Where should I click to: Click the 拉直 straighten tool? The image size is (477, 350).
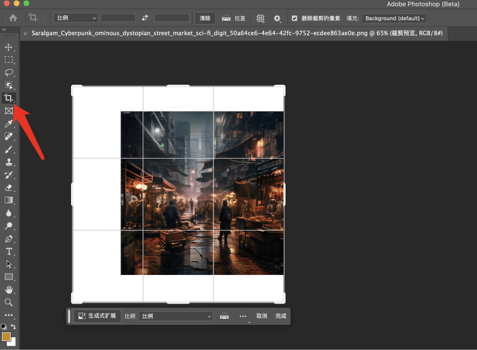(x=236, y=18)
